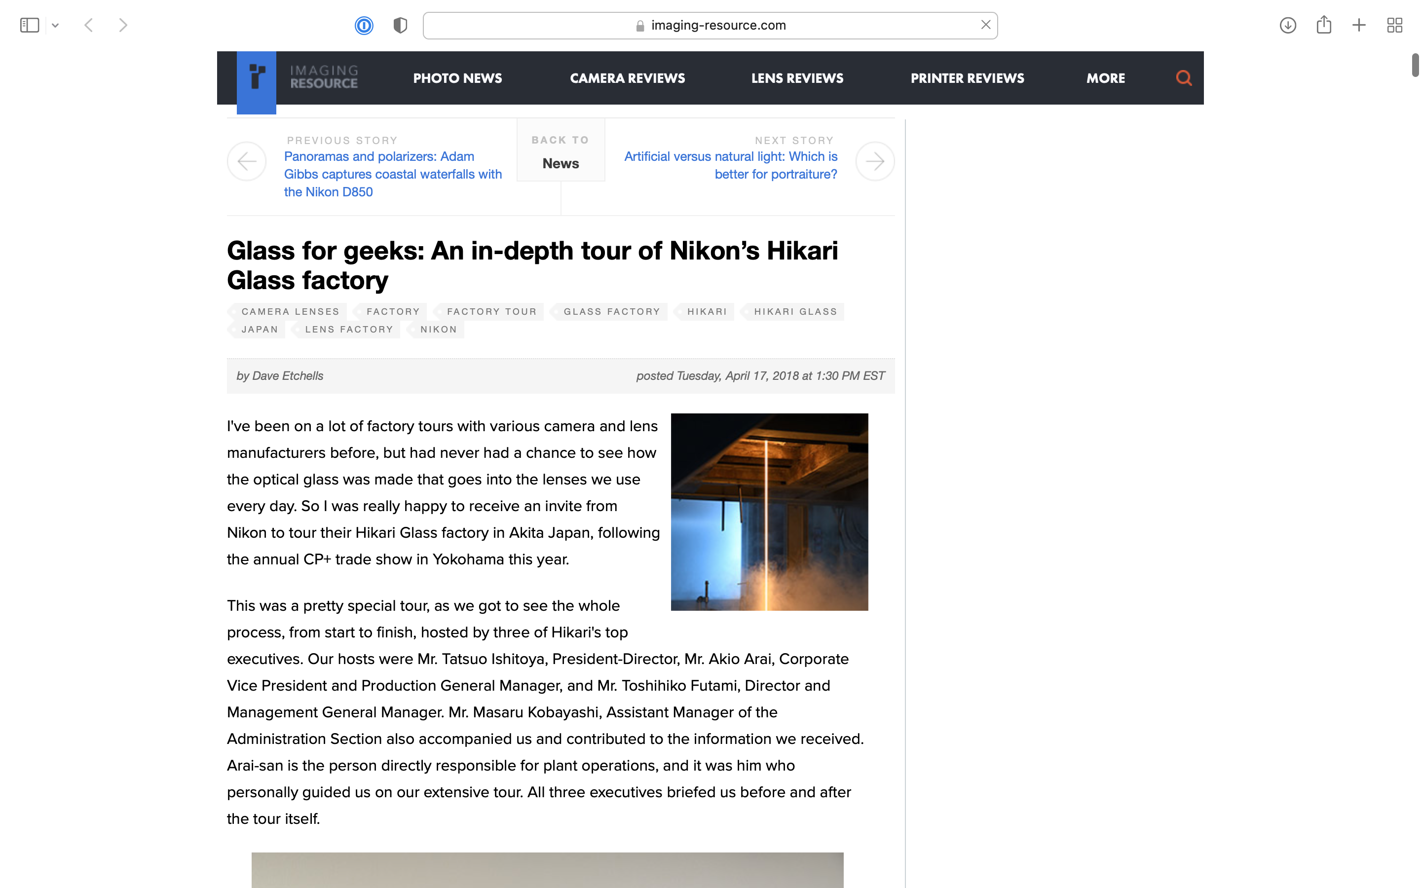The width and height of the screenshot is (1421, 888).
Task: Click the imaging-resource.com address bar
Action: coord(710,25)
